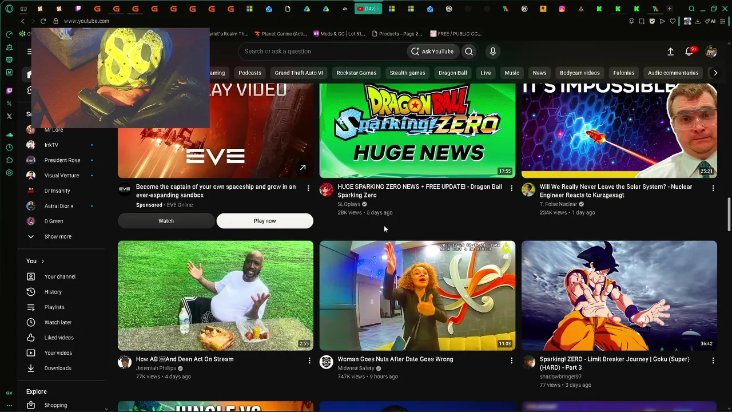Click the Ask YouTube button

432,51
